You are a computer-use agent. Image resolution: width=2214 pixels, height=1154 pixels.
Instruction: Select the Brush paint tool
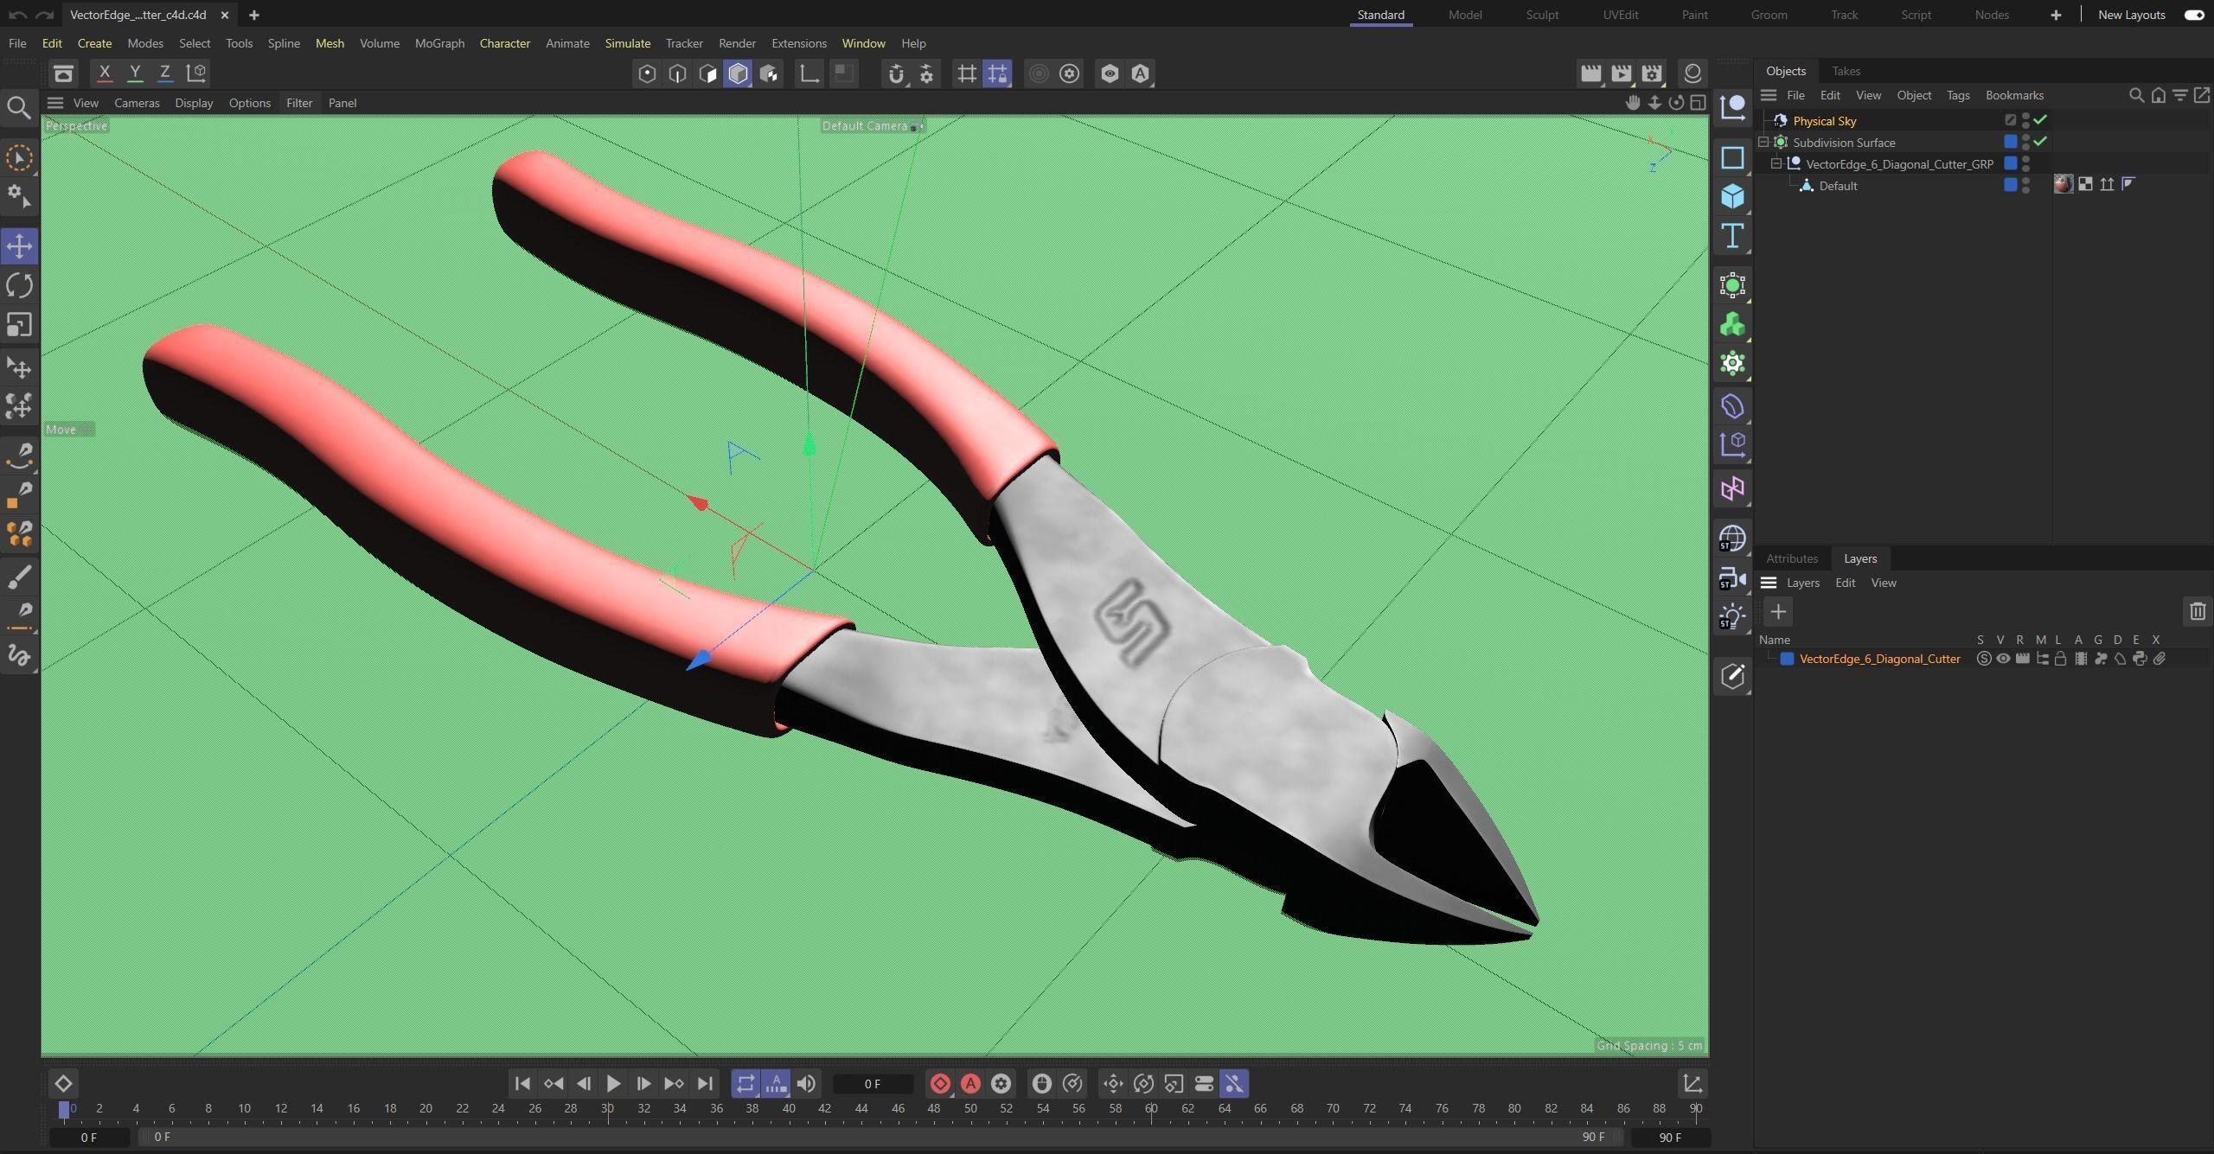coord(19,577)
